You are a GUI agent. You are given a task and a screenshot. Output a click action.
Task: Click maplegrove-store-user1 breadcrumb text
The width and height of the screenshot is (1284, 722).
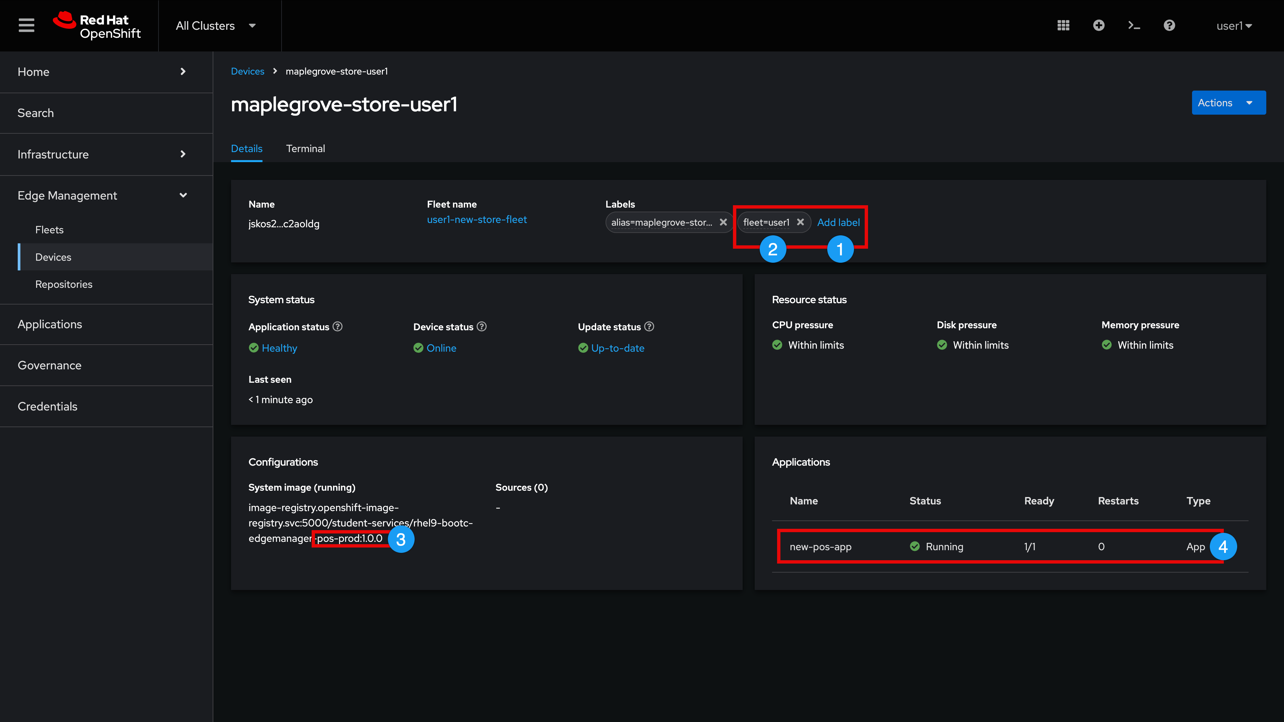tap(337, 71)
